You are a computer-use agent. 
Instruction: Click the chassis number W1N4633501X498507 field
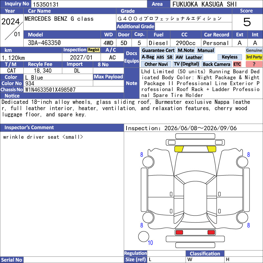(74, 89)
